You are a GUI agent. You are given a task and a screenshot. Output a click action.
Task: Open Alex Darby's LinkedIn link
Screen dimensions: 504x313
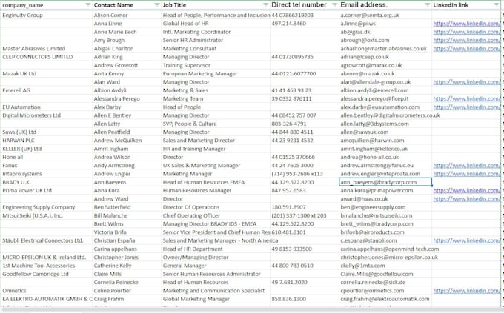(x=467, y=107)
